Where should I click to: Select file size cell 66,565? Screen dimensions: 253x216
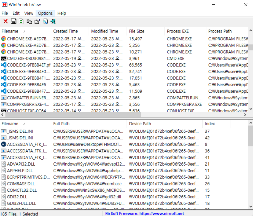[x=136, y=65]
